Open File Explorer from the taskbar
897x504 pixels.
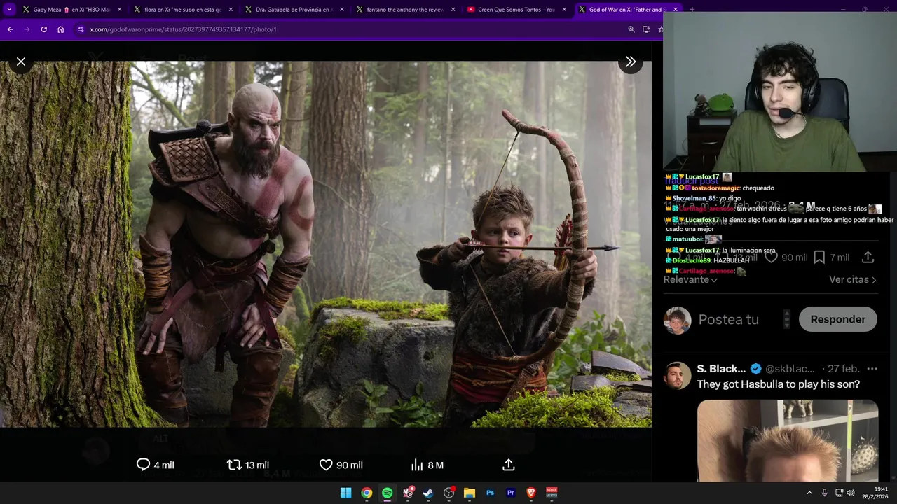tap(470, 493)
